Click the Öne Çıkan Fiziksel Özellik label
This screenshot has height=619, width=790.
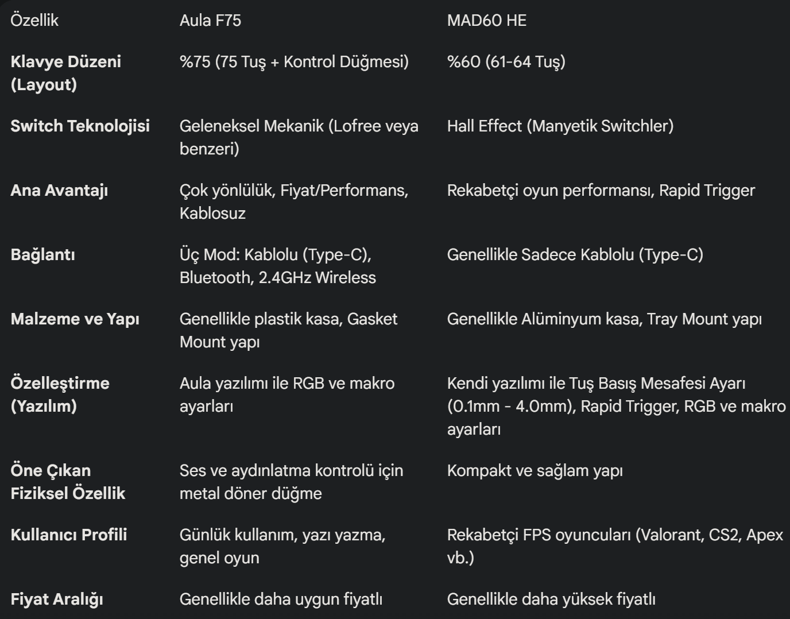click(x=68, y=482)
